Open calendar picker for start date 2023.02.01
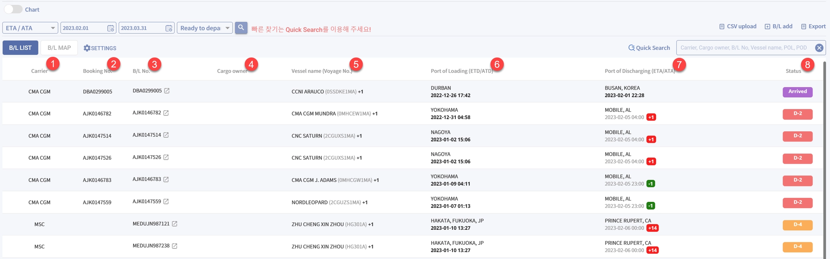The image size is (830, 259). 110,28
